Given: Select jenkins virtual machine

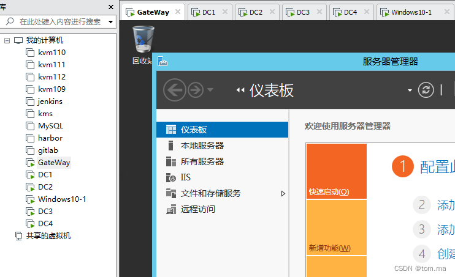Looking at the screenshot, I should point(50,102).
